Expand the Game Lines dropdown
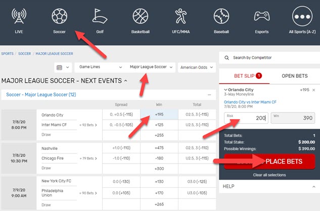Screen dimensions: 320x211 (x=99, y=67)
